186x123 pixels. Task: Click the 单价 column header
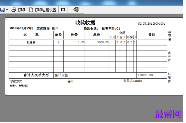tap(96, 35)
